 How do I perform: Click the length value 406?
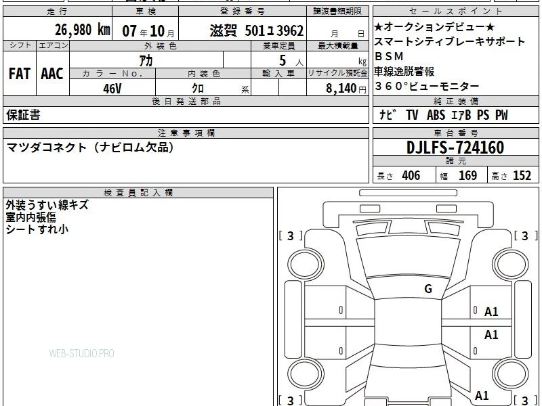411,175
